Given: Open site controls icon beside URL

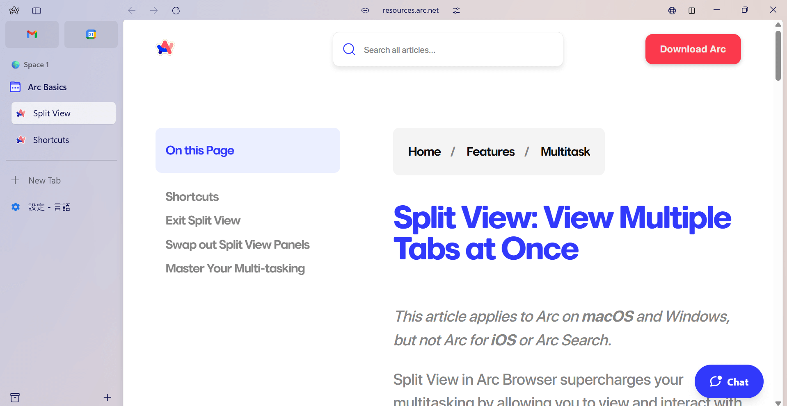Looking at the screenshot, I should coord(456,11).
